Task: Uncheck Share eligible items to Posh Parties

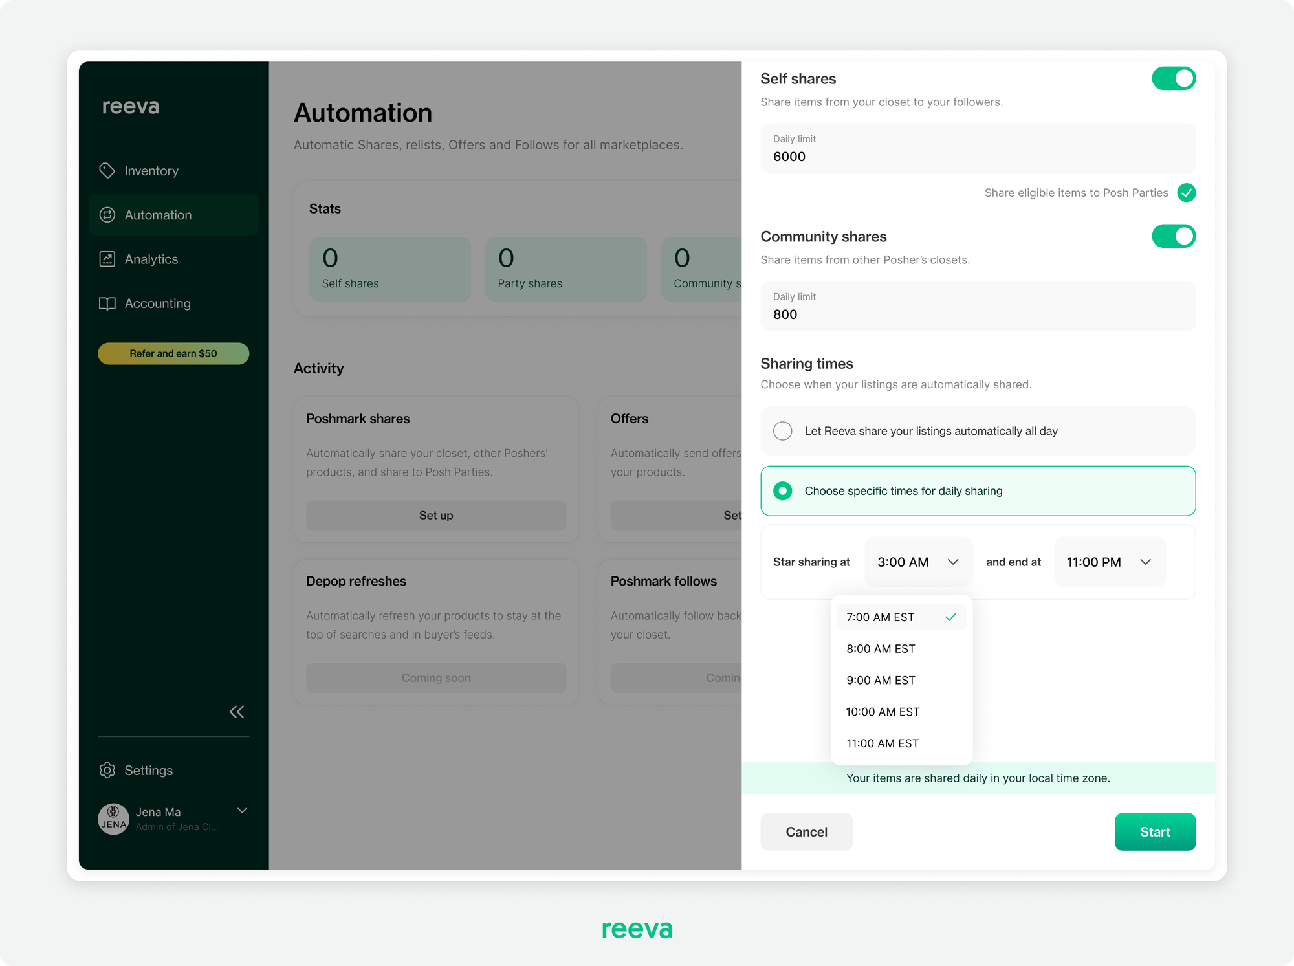Action: pyautogui.click(x=1187, y=193)
